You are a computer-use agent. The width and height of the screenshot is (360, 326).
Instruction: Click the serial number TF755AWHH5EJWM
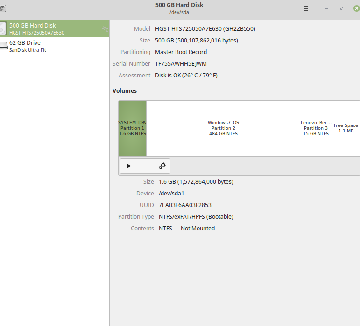(x=181, y=64)
